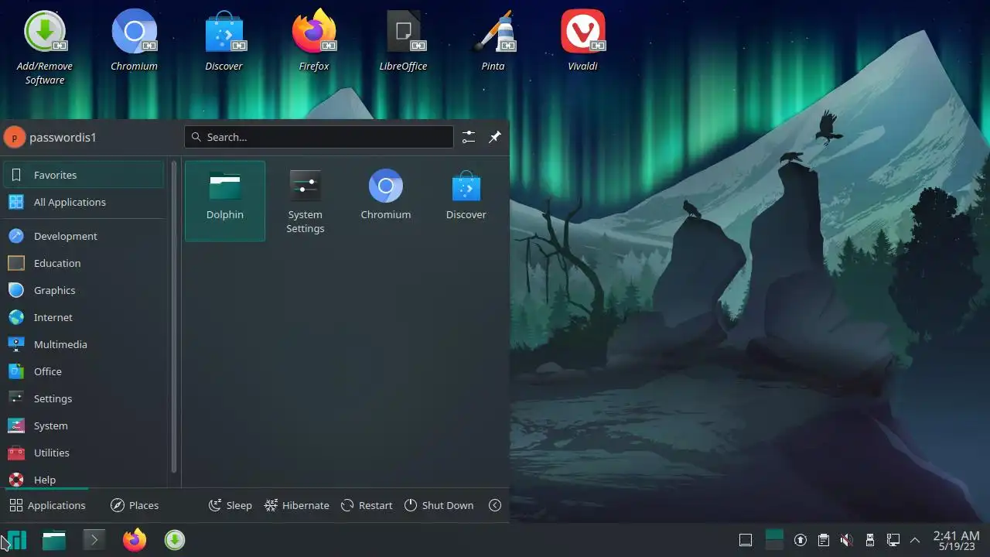990x557 pixels.
Task: Open the Multimedia category
Action: click(x=84, y=344)
